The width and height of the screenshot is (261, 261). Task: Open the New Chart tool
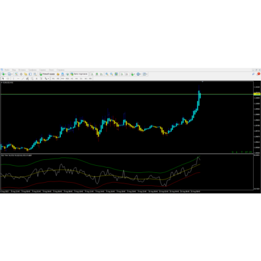point(3,74)
